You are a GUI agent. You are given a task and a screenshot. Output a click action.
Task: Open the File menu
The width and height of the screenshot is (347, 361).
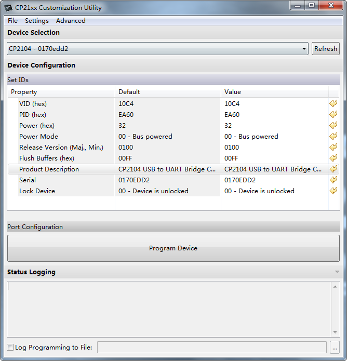tap(12, 21)
